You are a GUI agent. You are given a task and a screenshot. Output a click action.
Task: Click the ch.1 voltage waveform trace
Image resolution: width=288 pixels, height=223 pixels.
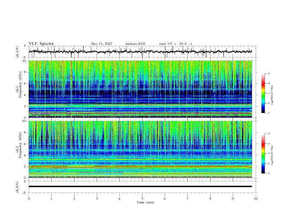140,52
